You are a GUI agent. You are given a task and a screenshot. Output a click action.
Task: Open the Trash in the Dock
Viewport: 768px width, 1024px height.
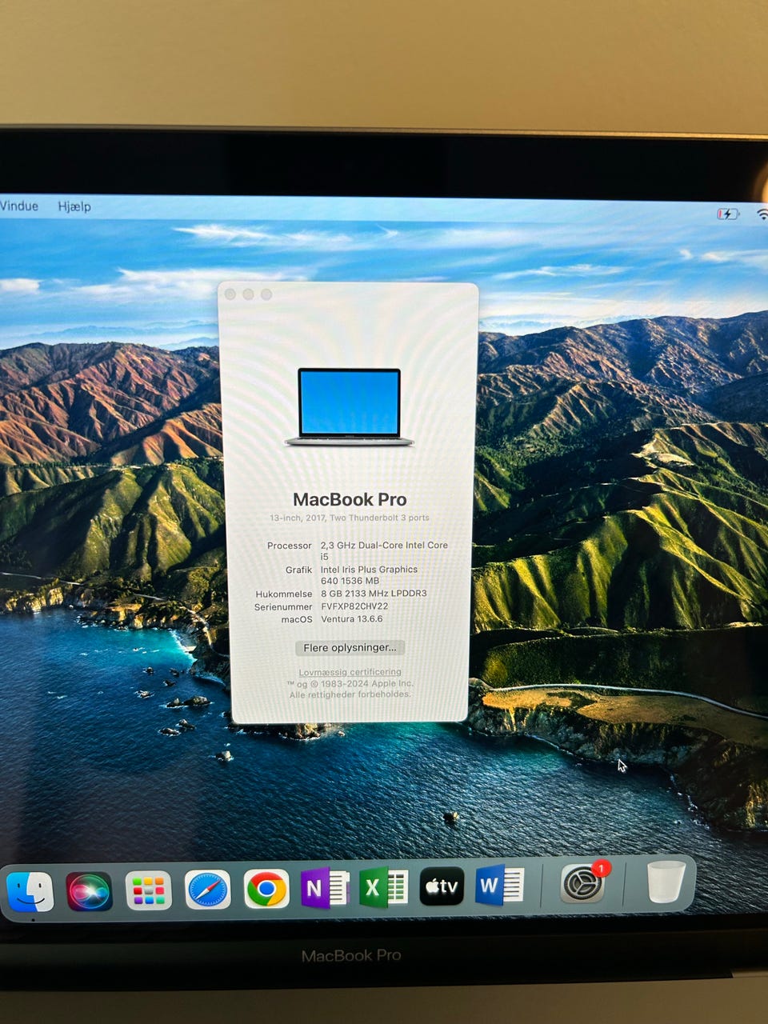pos(666,882)
